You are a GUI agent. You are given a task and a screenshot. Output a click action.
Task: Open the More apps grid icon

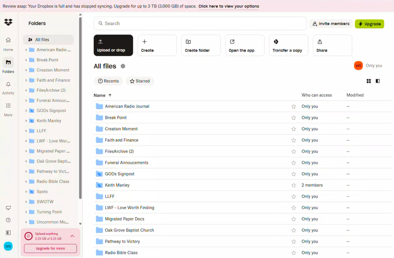8,106
